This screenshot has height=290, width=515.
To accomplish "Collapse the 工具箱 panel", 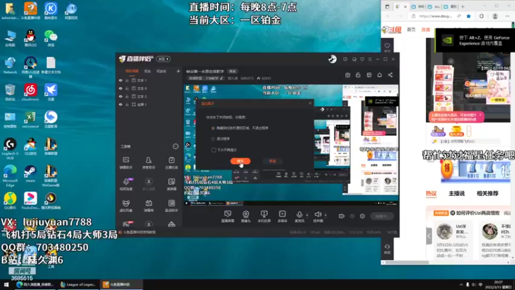I will point(175,146).
